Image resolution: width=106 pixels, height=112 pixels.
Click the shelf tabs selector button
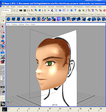(3, 18)
